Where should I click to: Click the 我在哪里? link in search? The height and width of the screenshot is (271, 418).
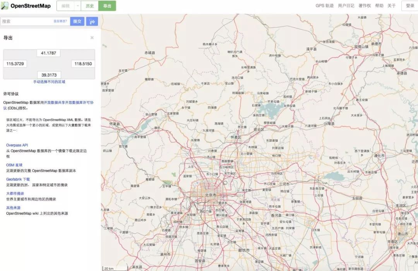point(60,21)
